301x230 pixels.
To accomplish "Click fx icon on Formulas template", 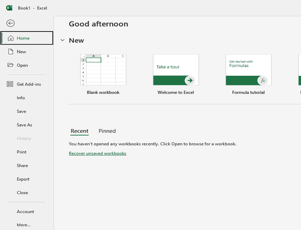I will [x=262, y=80].
